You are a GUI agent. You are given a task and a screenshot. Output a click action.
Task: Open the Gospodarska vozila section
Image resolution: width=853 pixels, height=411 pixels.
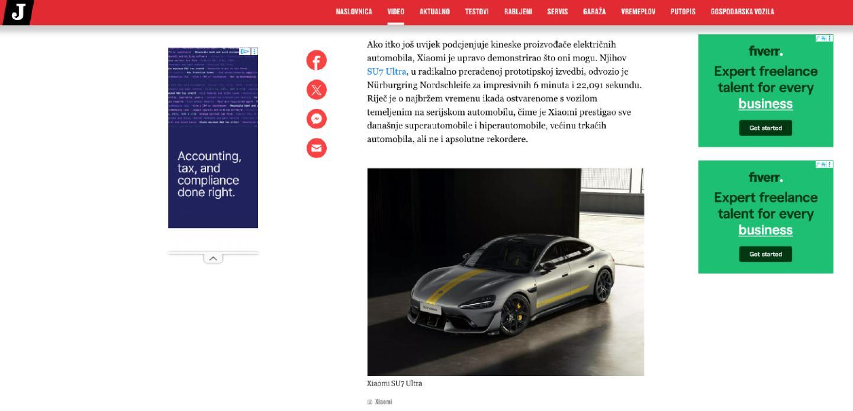(x=742, y=12)
